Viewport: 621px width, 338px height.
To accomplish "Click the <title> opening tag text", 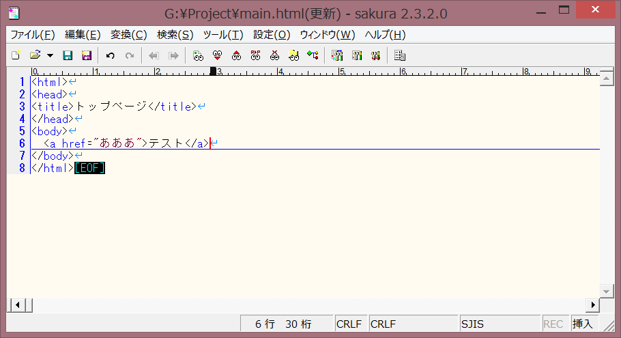I will [x=53, y=107].
